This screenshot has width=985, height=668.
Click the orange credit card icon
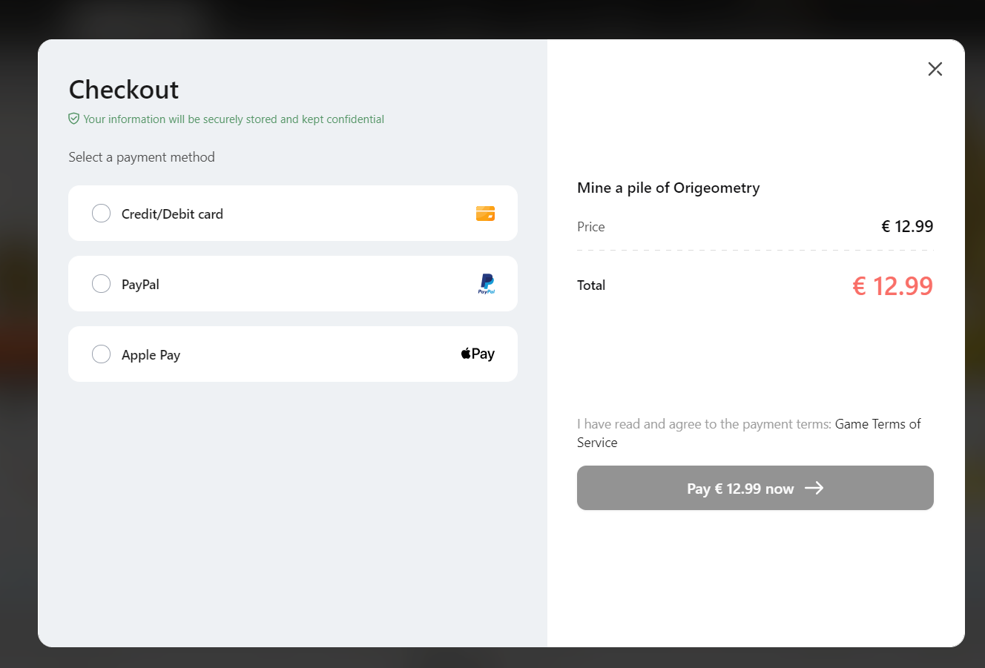485,214
